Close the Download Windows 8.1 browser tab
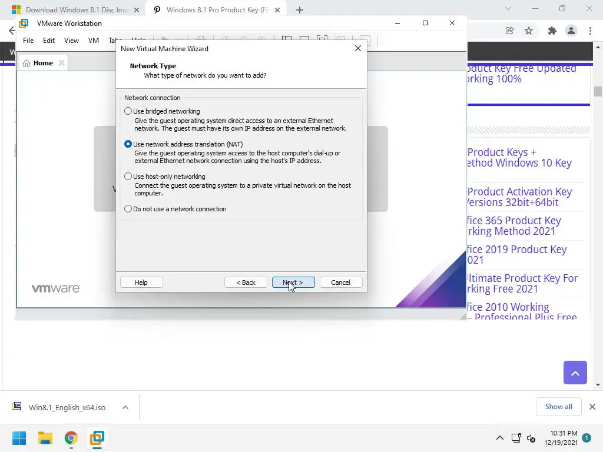Screen dimensions: 603x452 137,10
